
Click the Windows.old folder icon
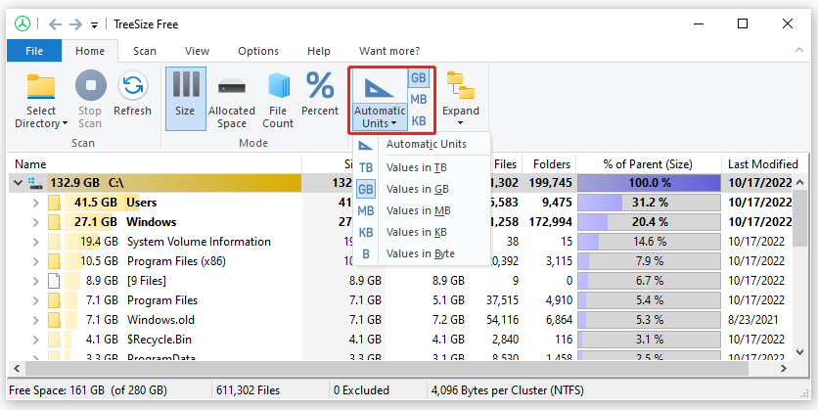[x=54, y=320]
